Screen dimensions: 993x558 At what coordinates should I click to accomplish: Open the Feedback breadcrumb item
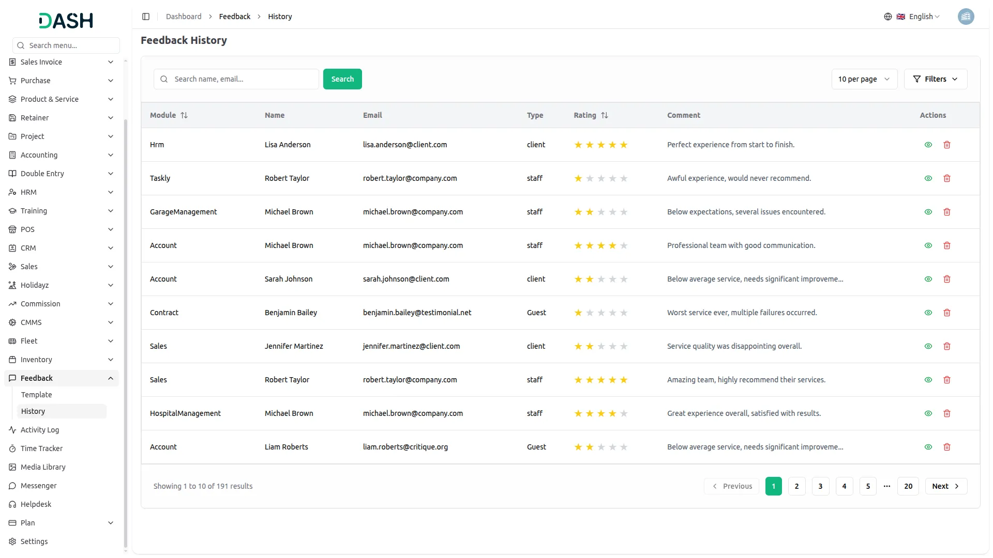(235, 16)
